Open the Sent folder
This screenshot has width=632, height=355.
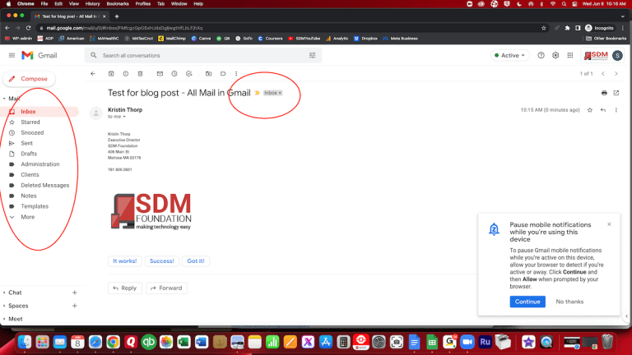pyautogui.click(x=26, y=143)
